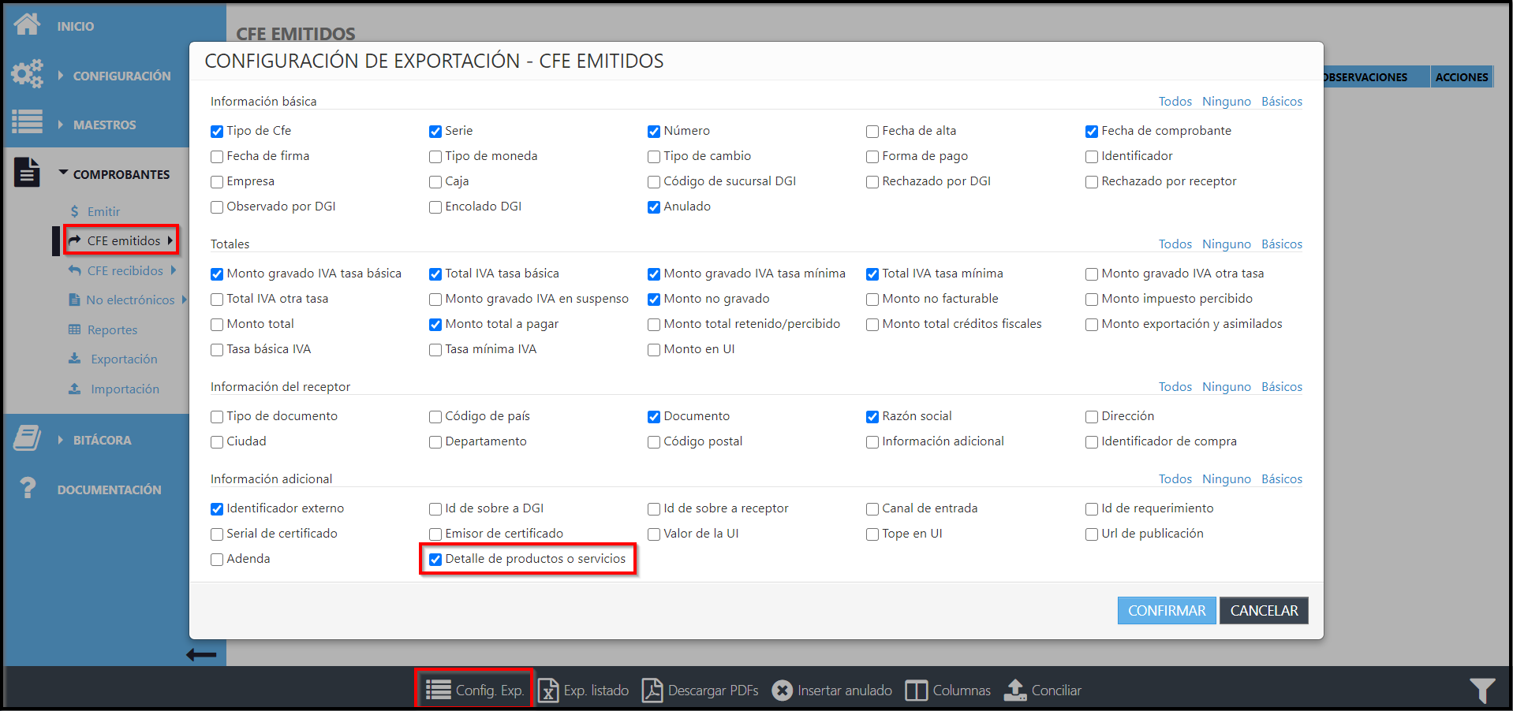Viewport: 1513px width, 711px height.
Task: Click Exp. listado Excel icon
Action: pos(548,691)
